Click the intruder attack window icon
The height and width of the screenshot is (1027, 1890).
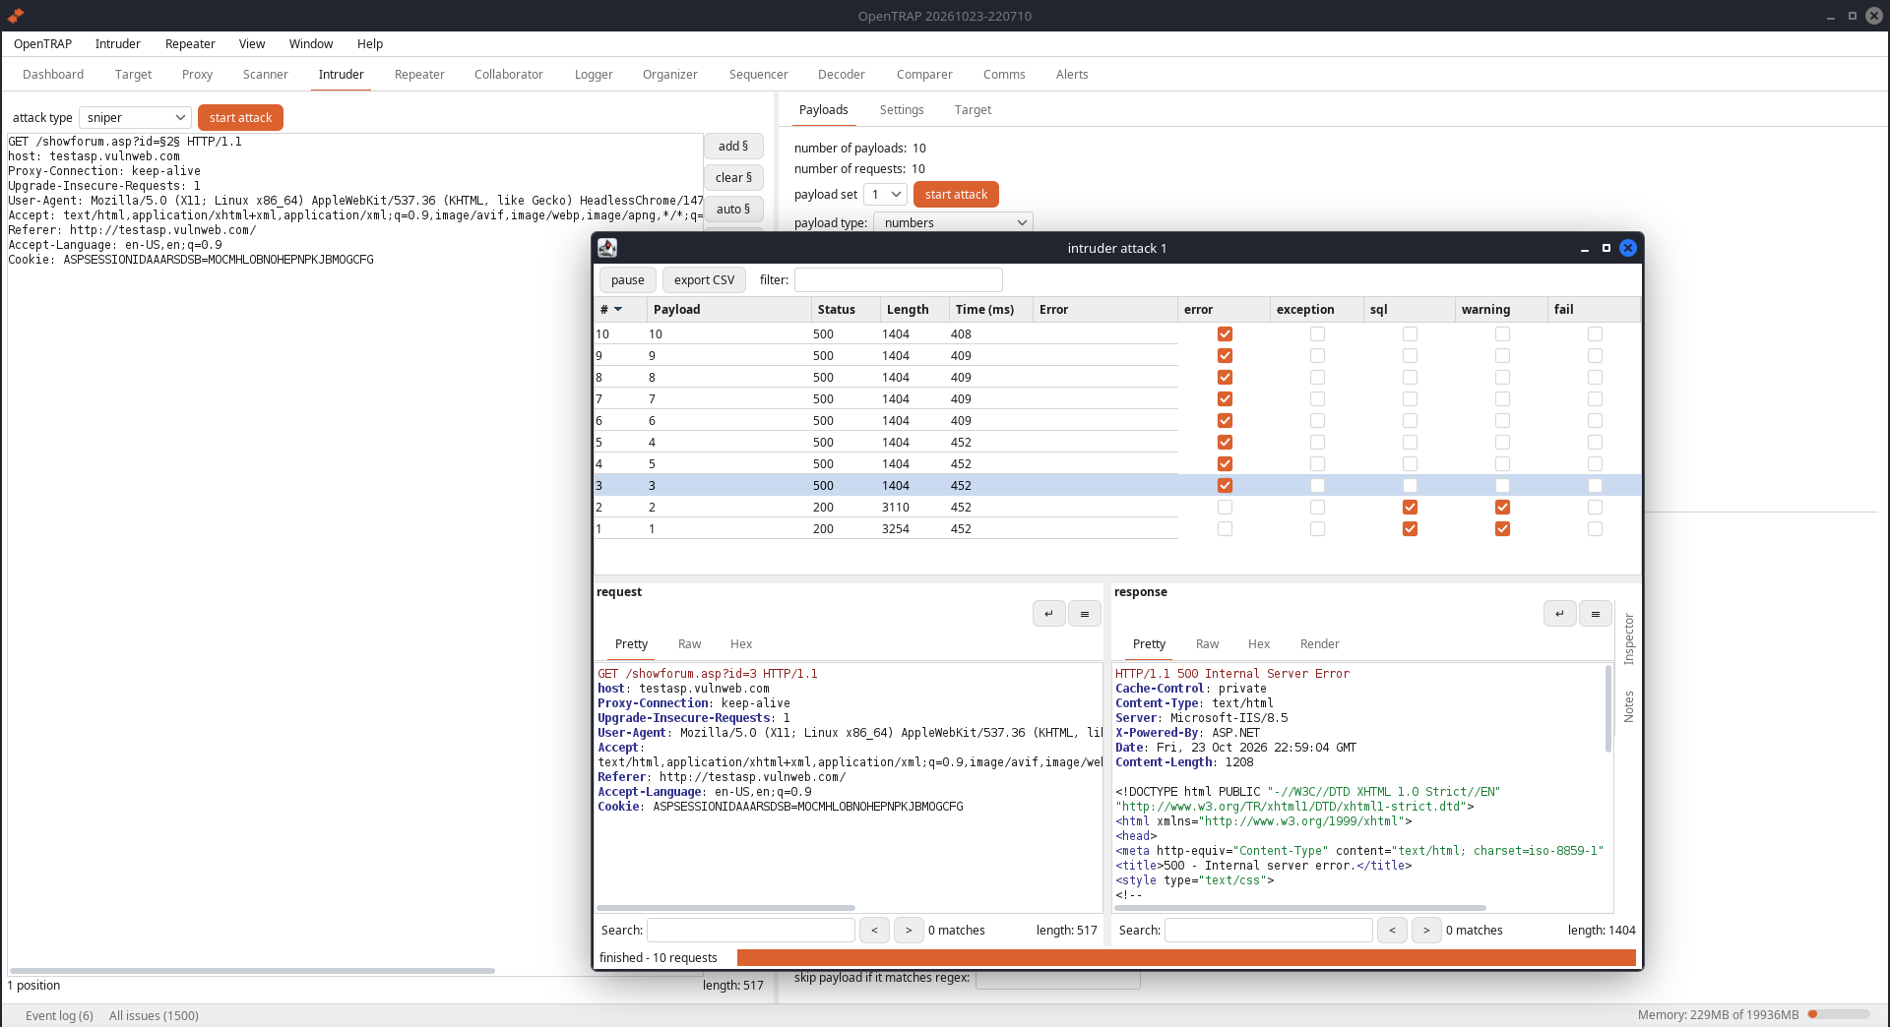coord(607,248)
